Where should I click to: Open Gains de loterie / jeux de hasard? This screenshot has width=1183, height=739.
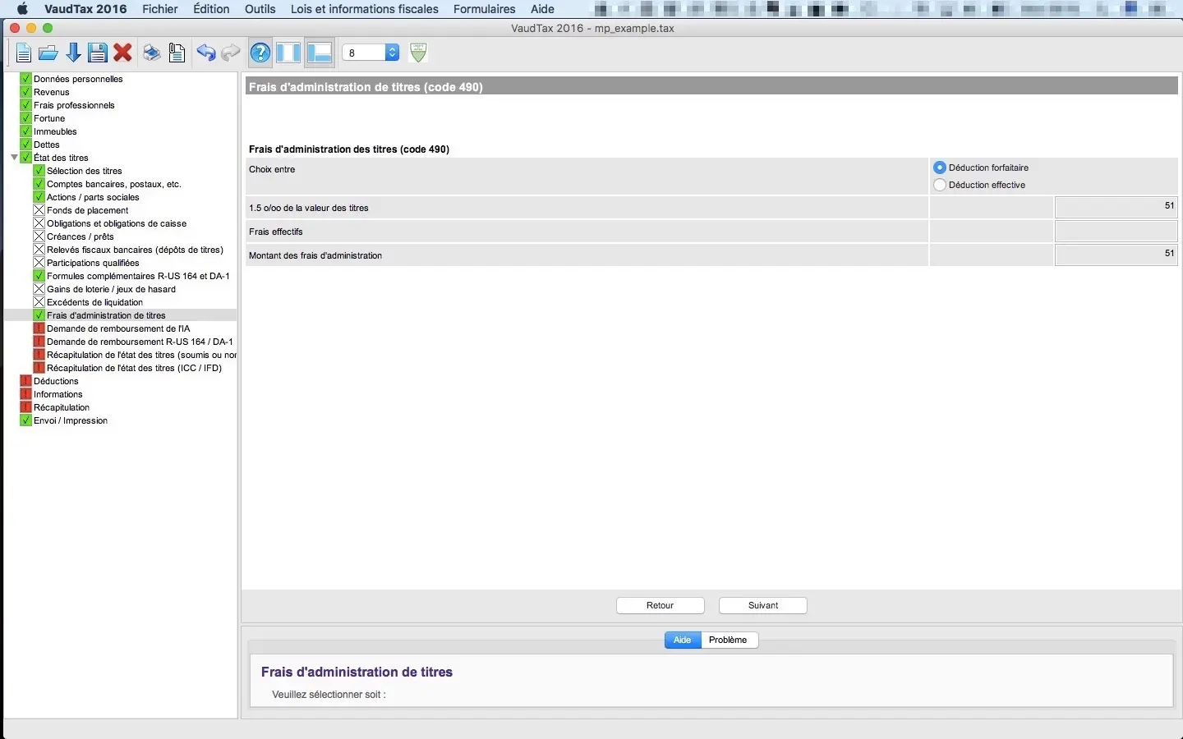click(111, 289)
